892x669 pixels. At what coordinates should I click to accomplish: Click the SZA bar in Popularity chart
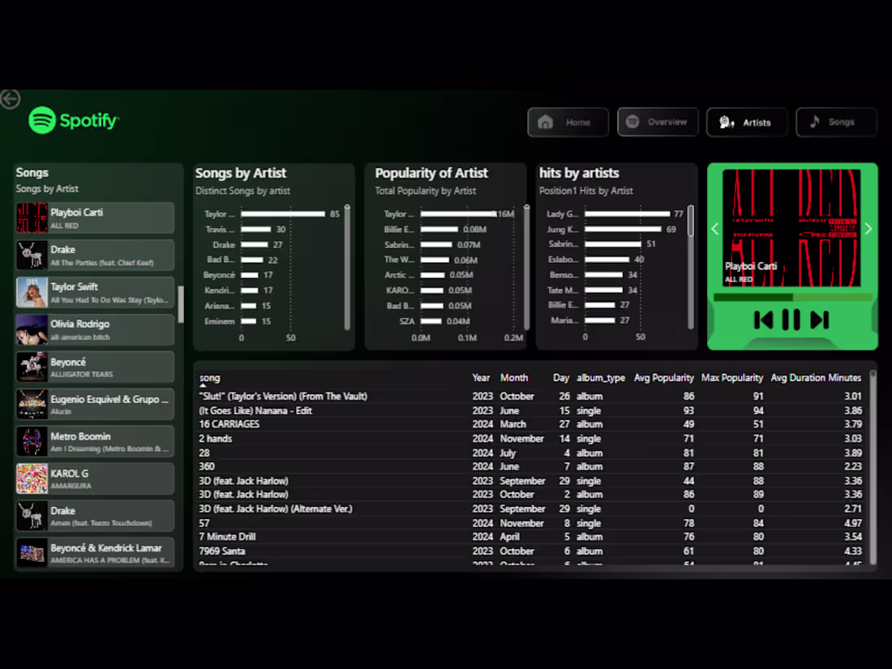[x=431, y=321]
